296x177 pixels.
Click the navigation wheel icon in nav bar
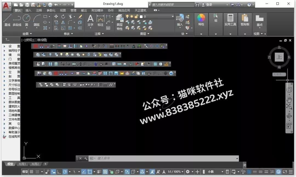289,90
